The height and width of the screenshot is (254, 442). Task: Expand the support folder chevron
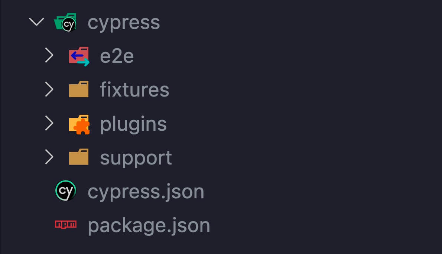tap(49, 157)
